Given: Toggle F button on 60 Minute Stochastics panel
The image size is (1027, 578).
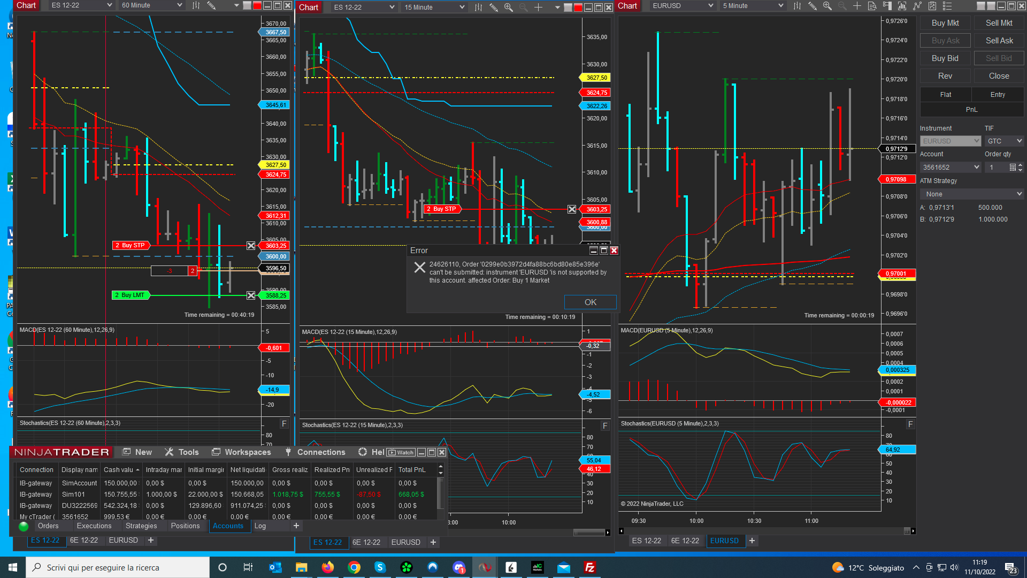Looking at the screenshot, I should coord(284,424).
